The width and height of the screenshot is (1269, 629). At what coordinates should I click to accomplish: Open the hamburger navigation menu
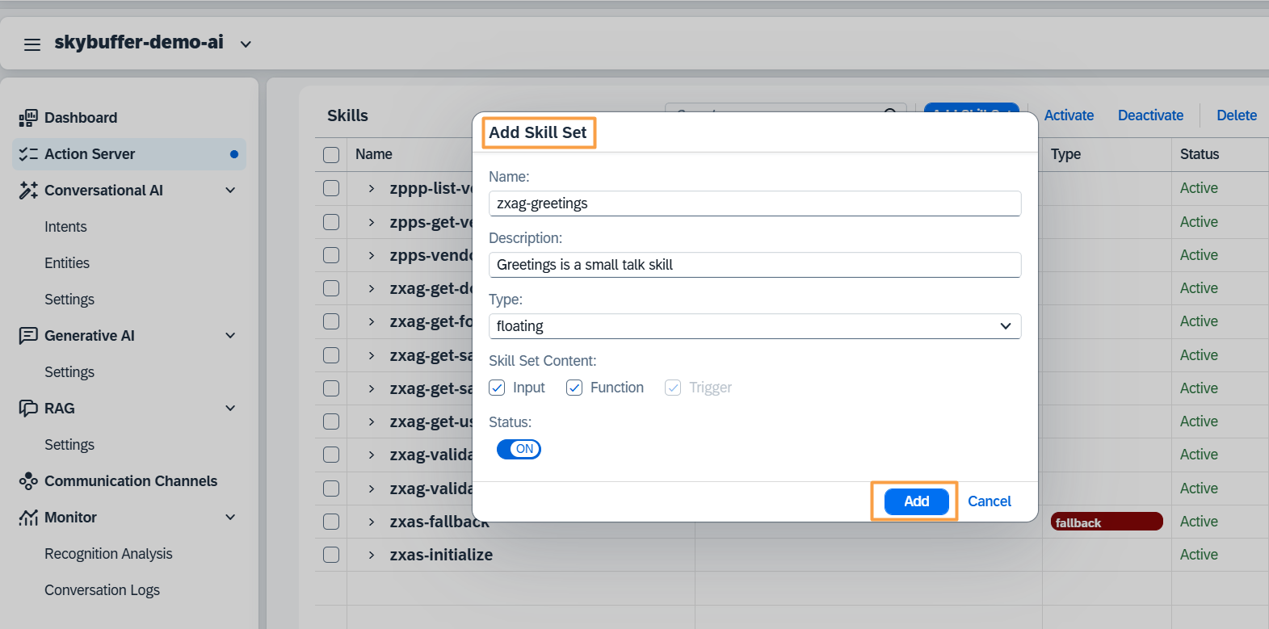[x=32, y=44]
